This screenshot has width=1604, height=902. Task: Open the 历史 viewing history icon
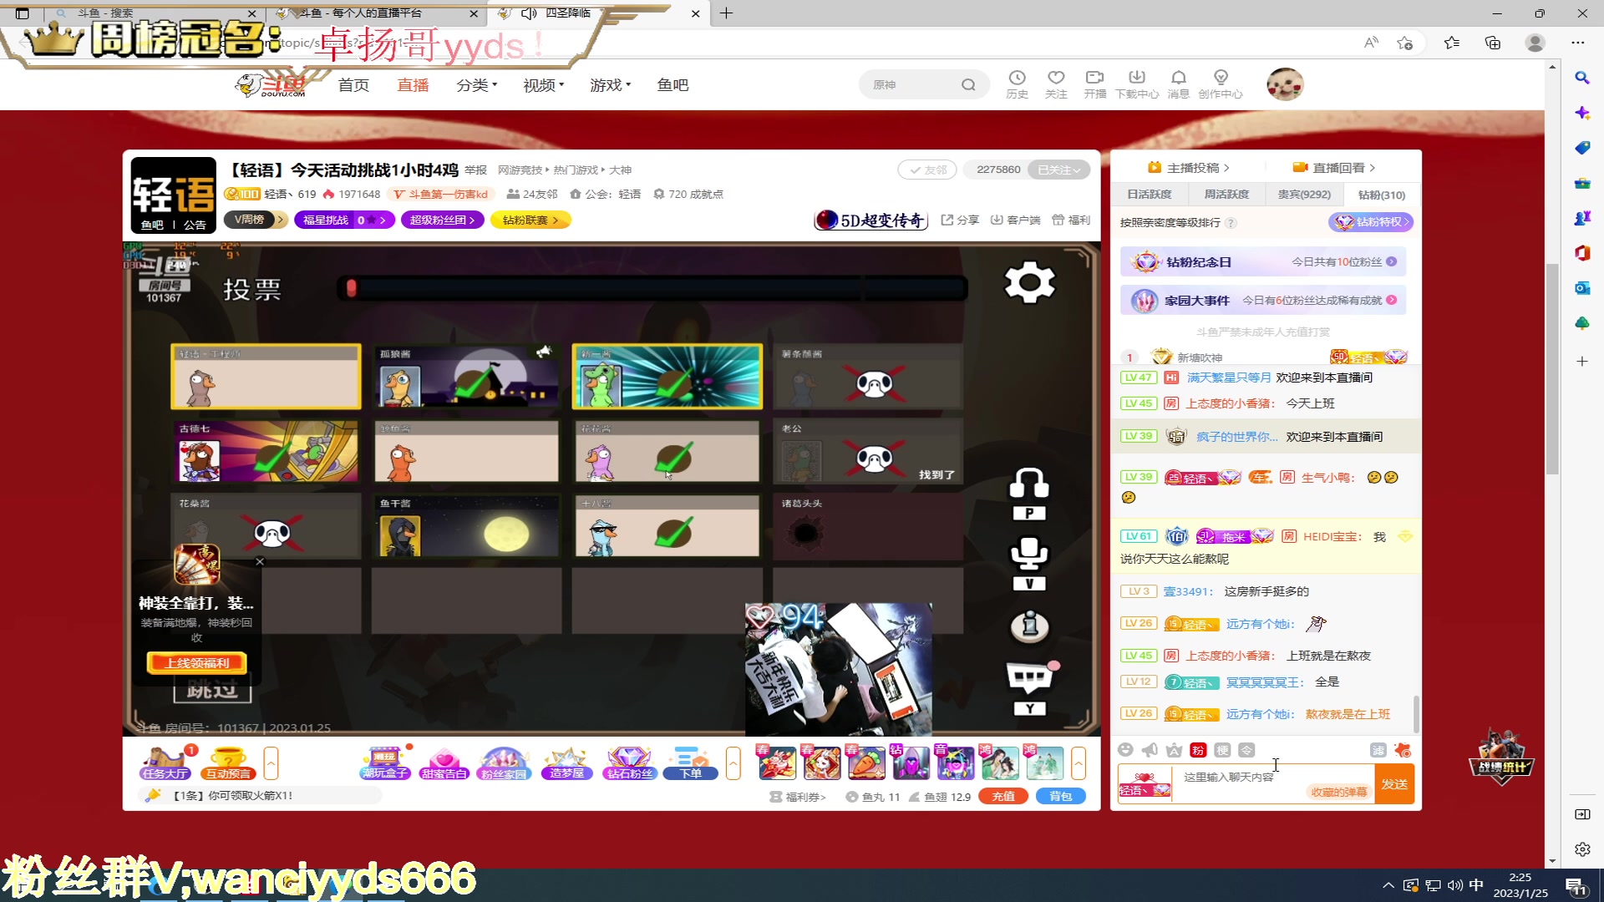click(1016, 83)
